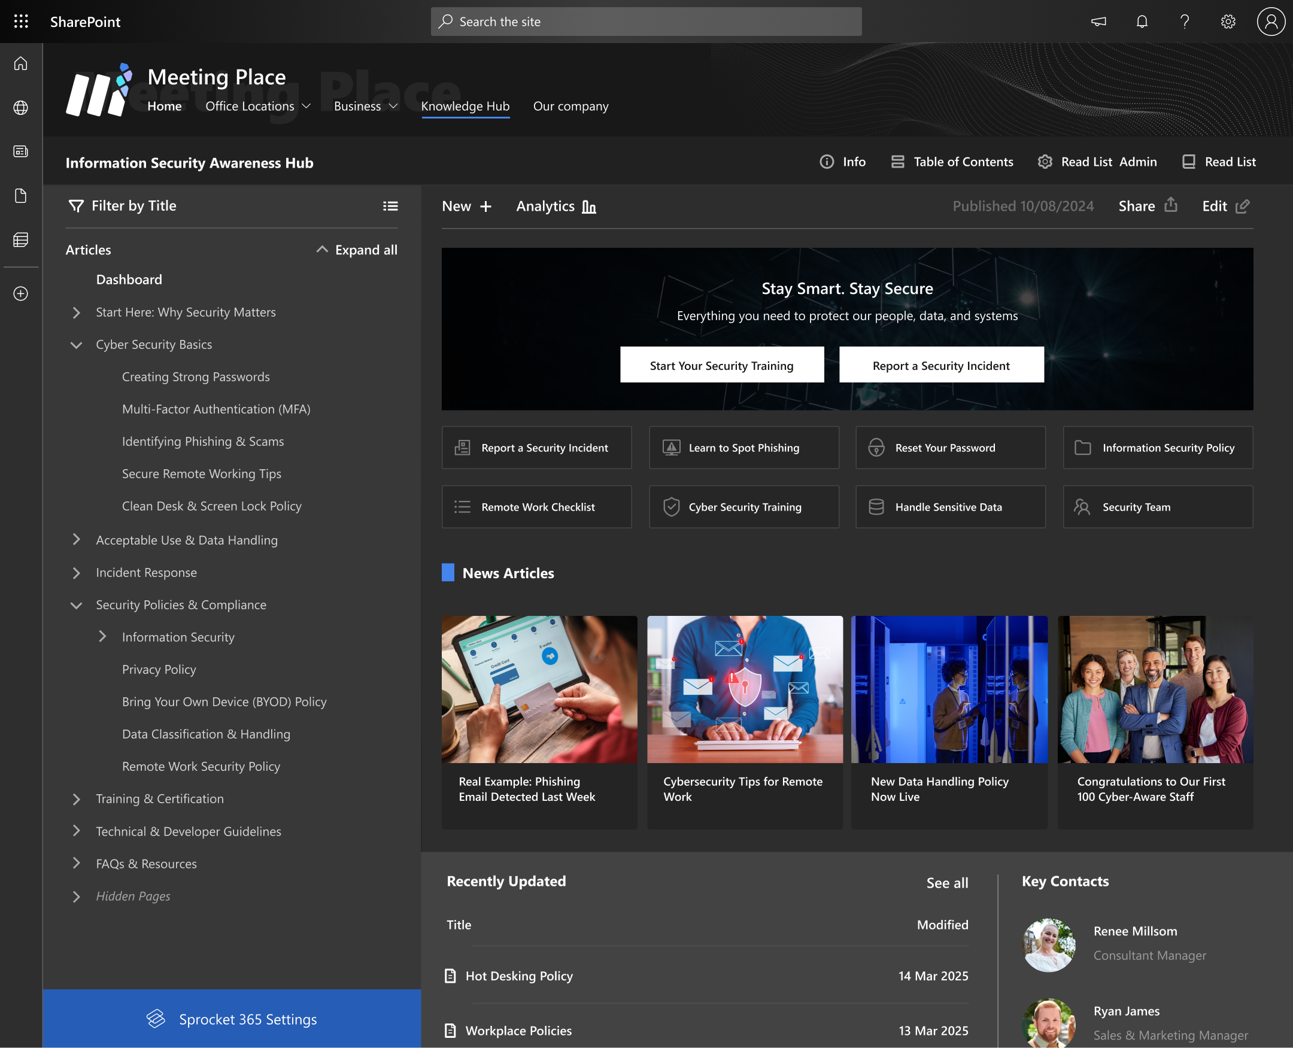
Task: Open Congratulations 100 Cyber-Aware Staff thumbnail
Action: point(1155,689)
